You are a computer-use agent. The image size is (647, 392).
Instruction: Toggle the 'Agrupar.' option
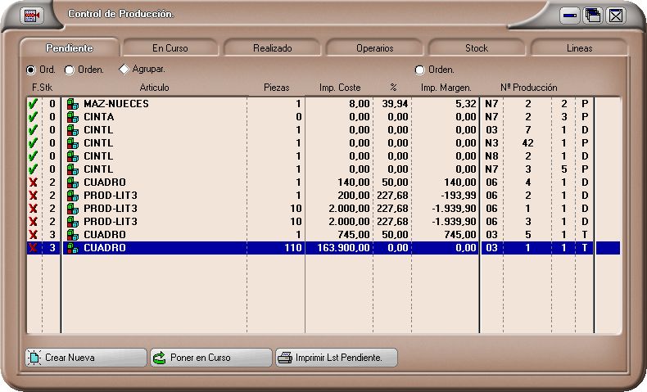coord(124,70)
